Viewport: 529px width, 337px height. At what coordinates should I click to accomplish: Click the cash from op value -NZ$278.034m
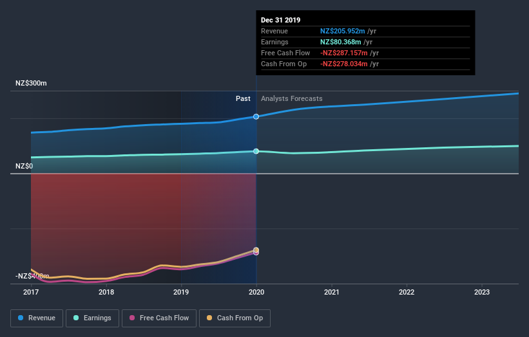[344, 64]
